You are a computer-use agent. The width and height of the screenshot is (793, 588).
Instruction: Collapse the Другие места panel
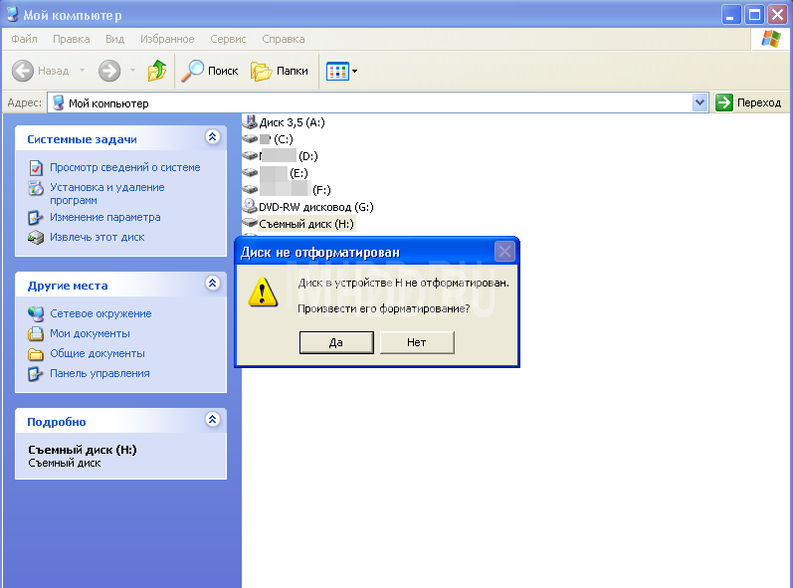click(212, 285)
